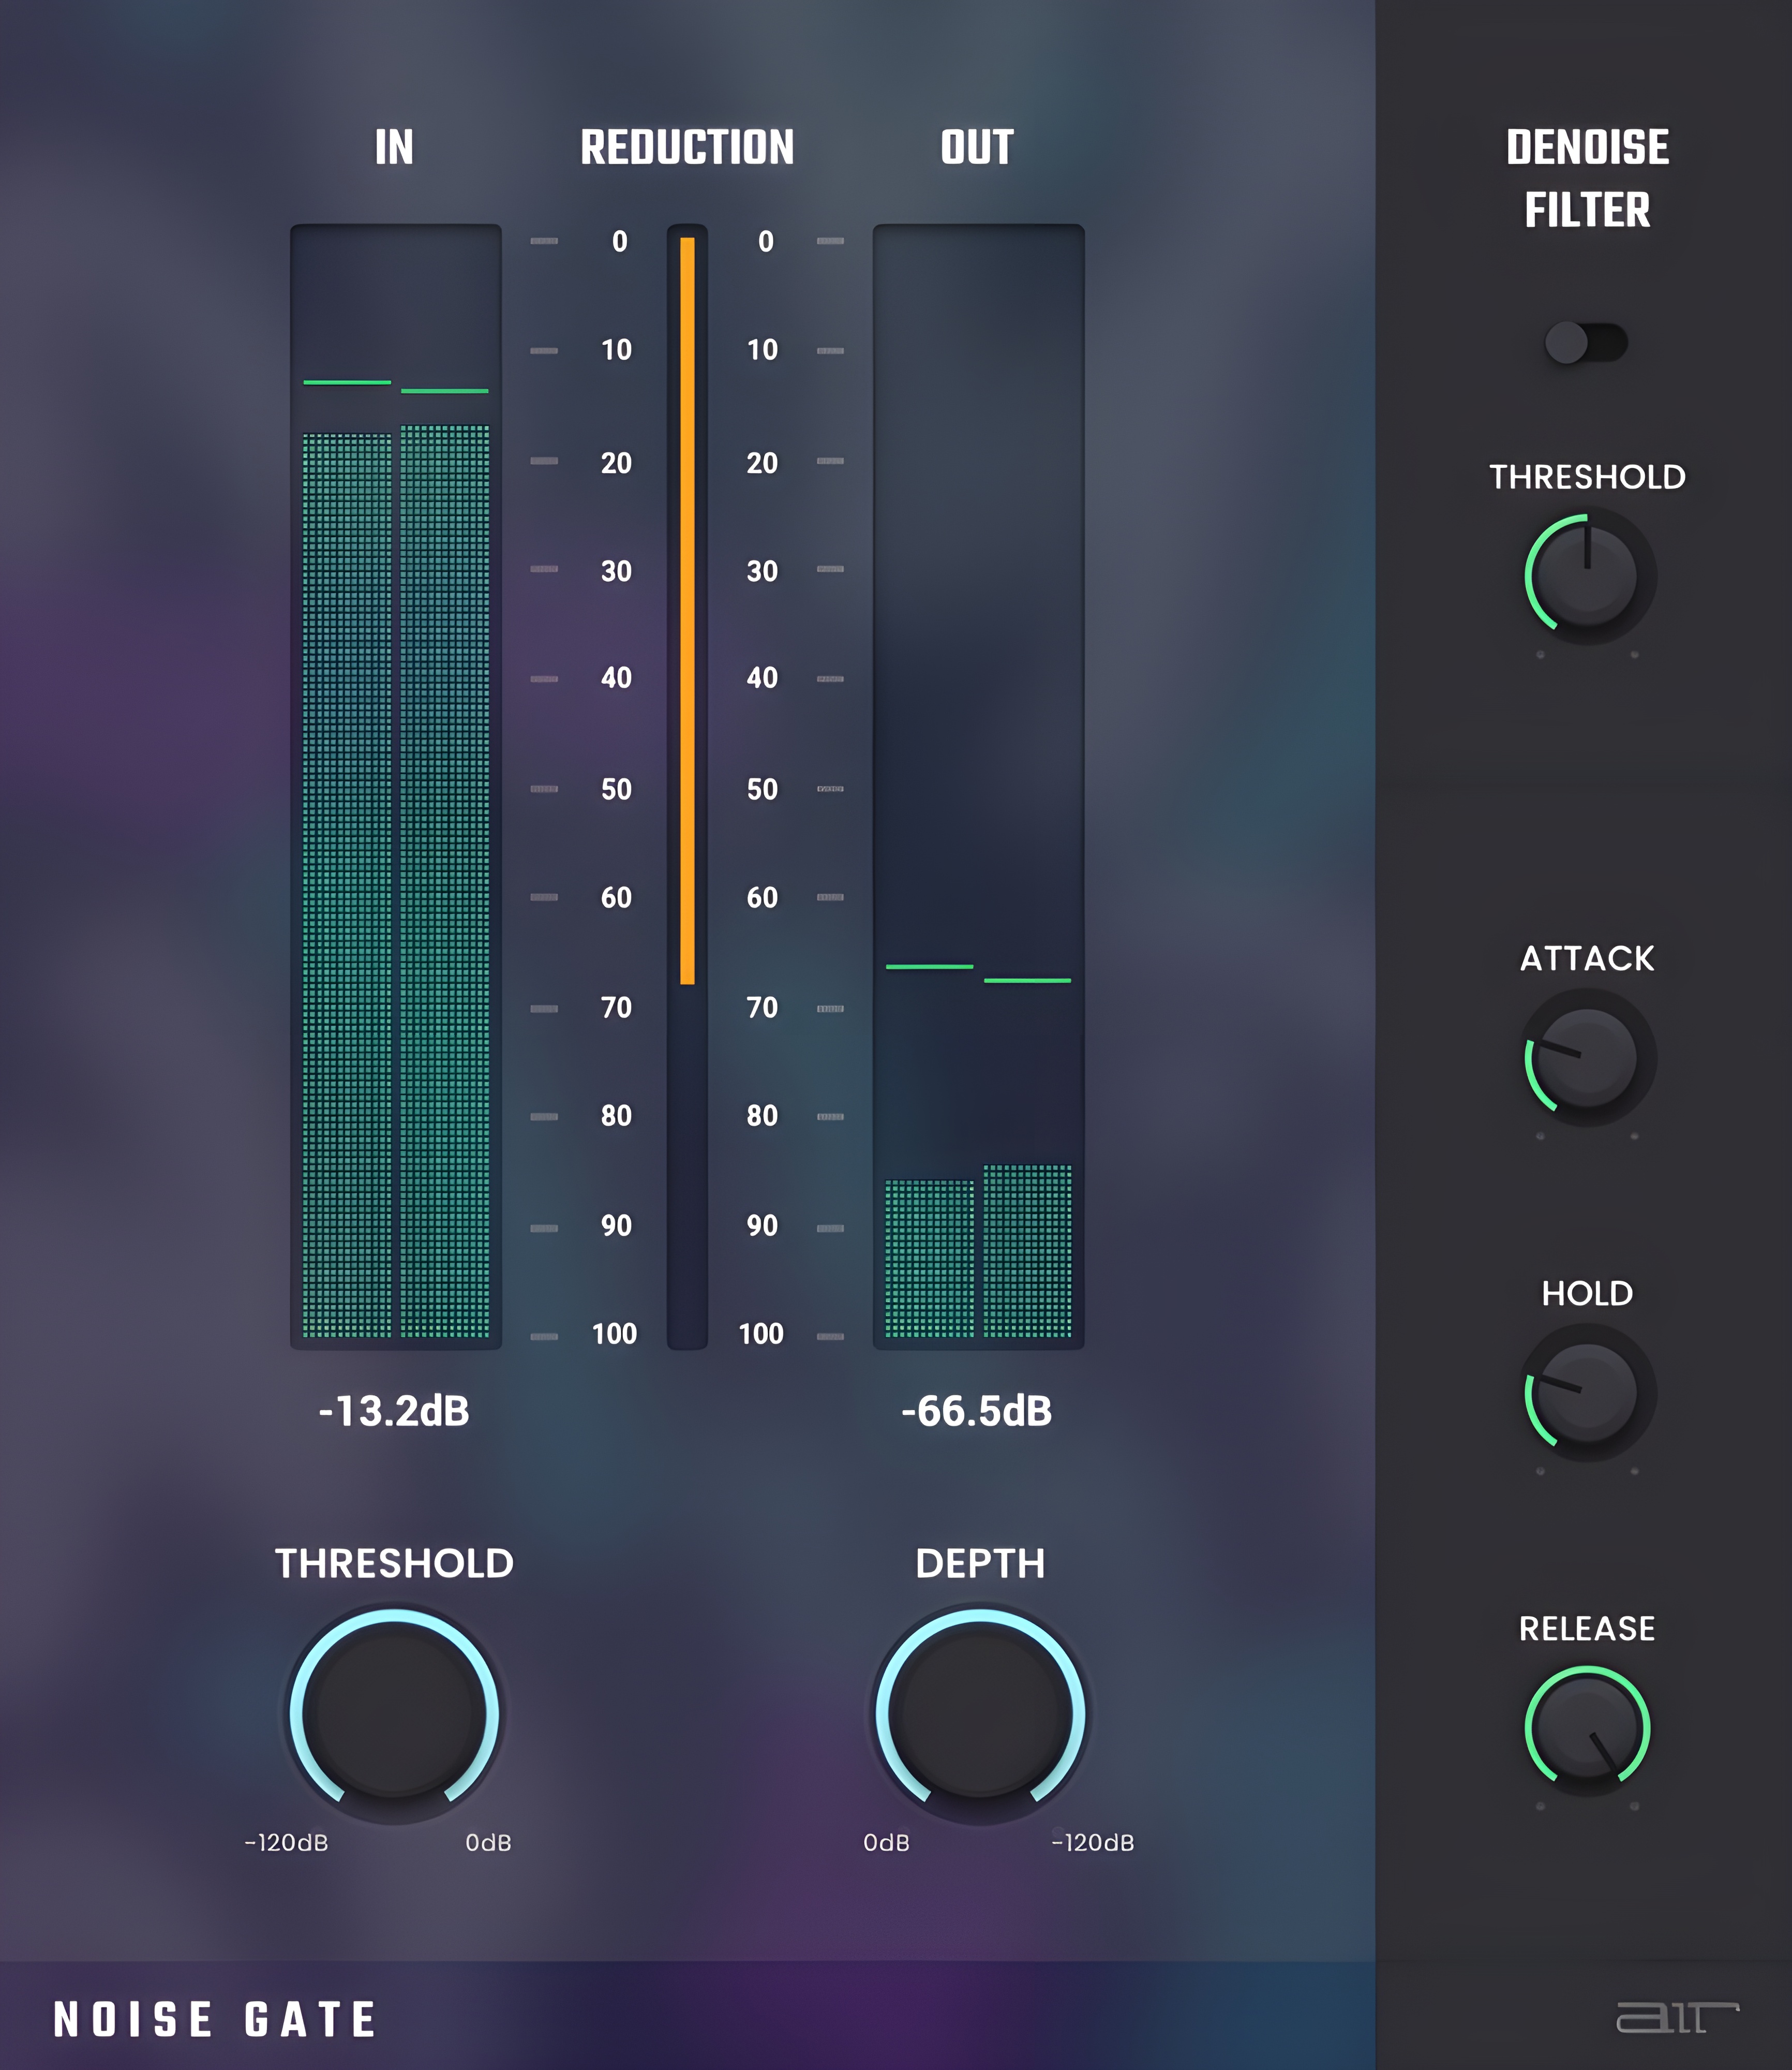The image size is (1792, 2070).
Task: Click the Noise Gate title text
Action: [215, 2019]
